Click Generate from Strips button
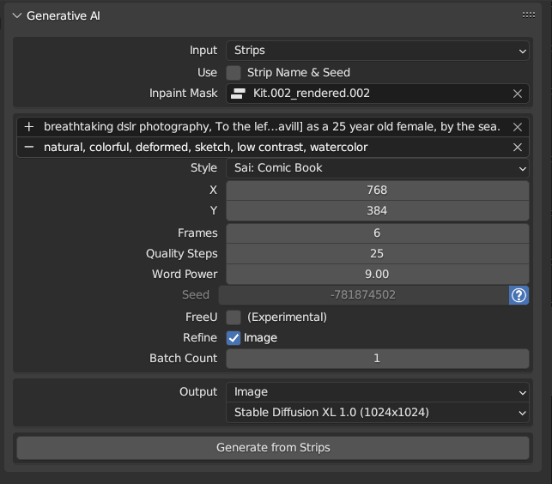The image size is (552, 484). [x=273, y=448]
